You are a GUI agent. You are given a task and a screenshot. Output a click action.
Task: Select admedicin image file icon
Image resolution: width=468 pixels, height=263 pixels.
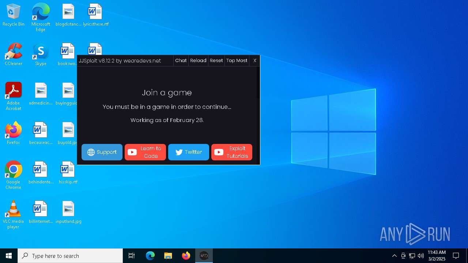pyautogui.click(x=41, y=94)
